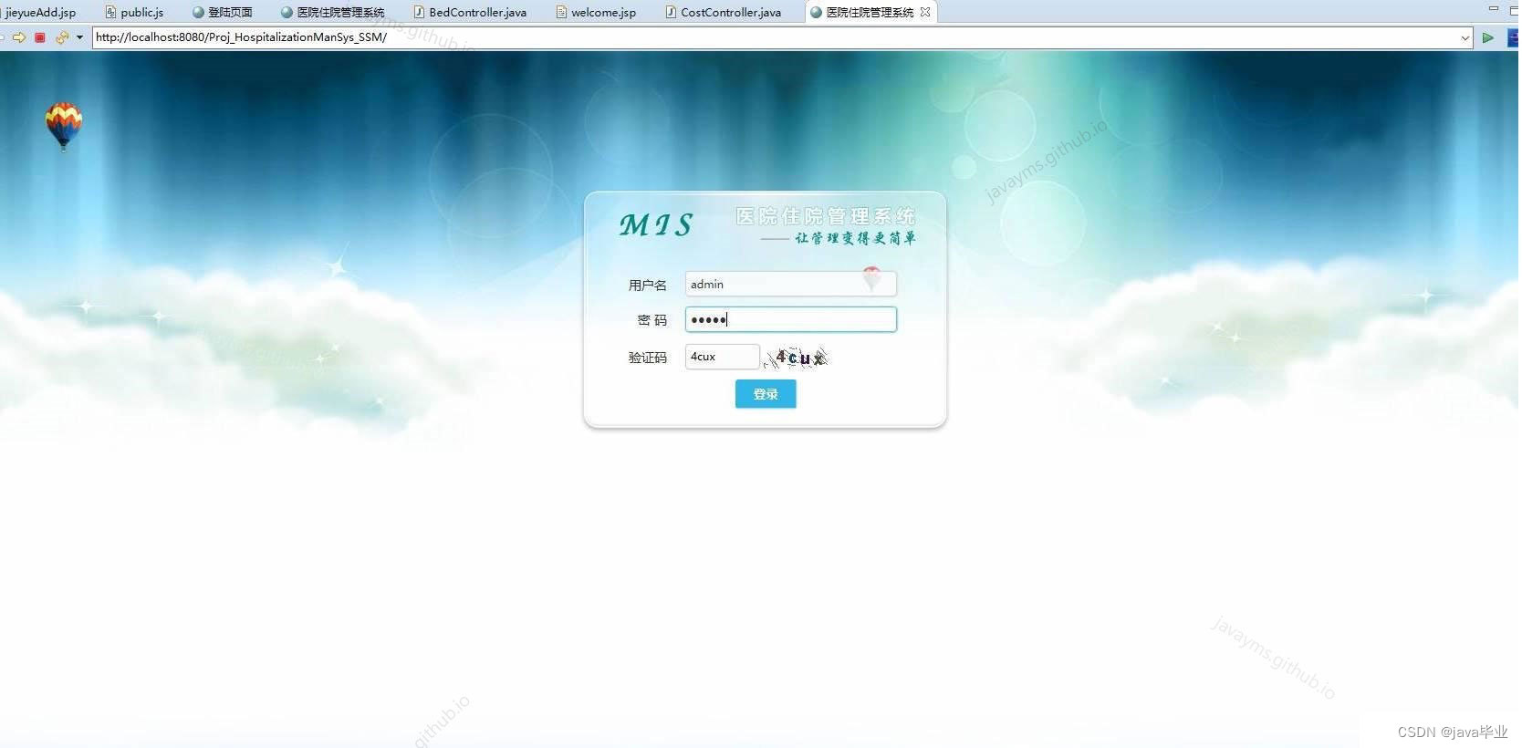
Task: Click the browser refresh icon
Action: [62, 37]
